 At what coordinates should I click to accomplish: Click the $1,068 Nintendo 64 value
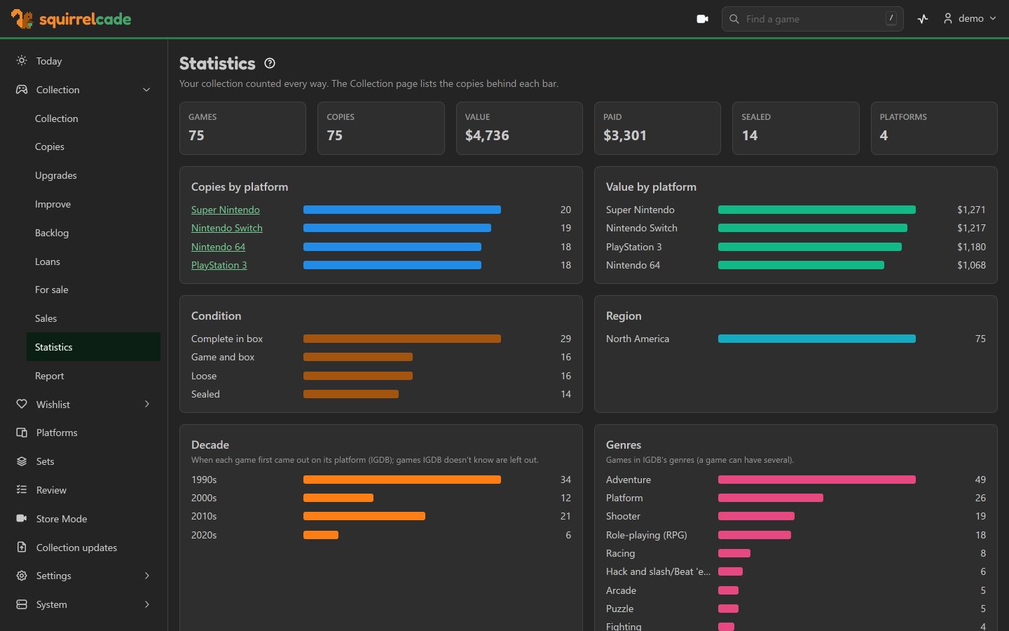click(971, 265)
